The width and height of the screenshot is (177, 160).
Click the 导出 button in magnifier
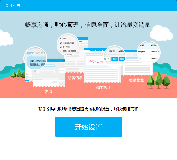(122, 59)
